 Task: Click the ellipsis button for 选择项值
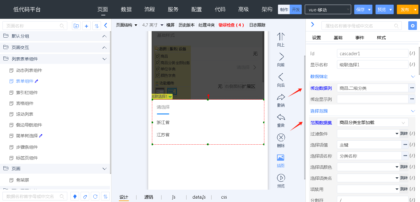[405, 145]
